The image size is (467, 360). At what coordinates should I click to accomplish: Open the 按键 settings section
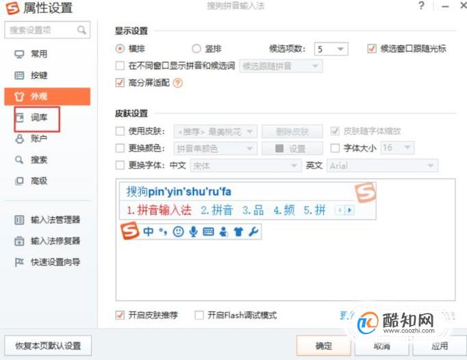point(47,75)
